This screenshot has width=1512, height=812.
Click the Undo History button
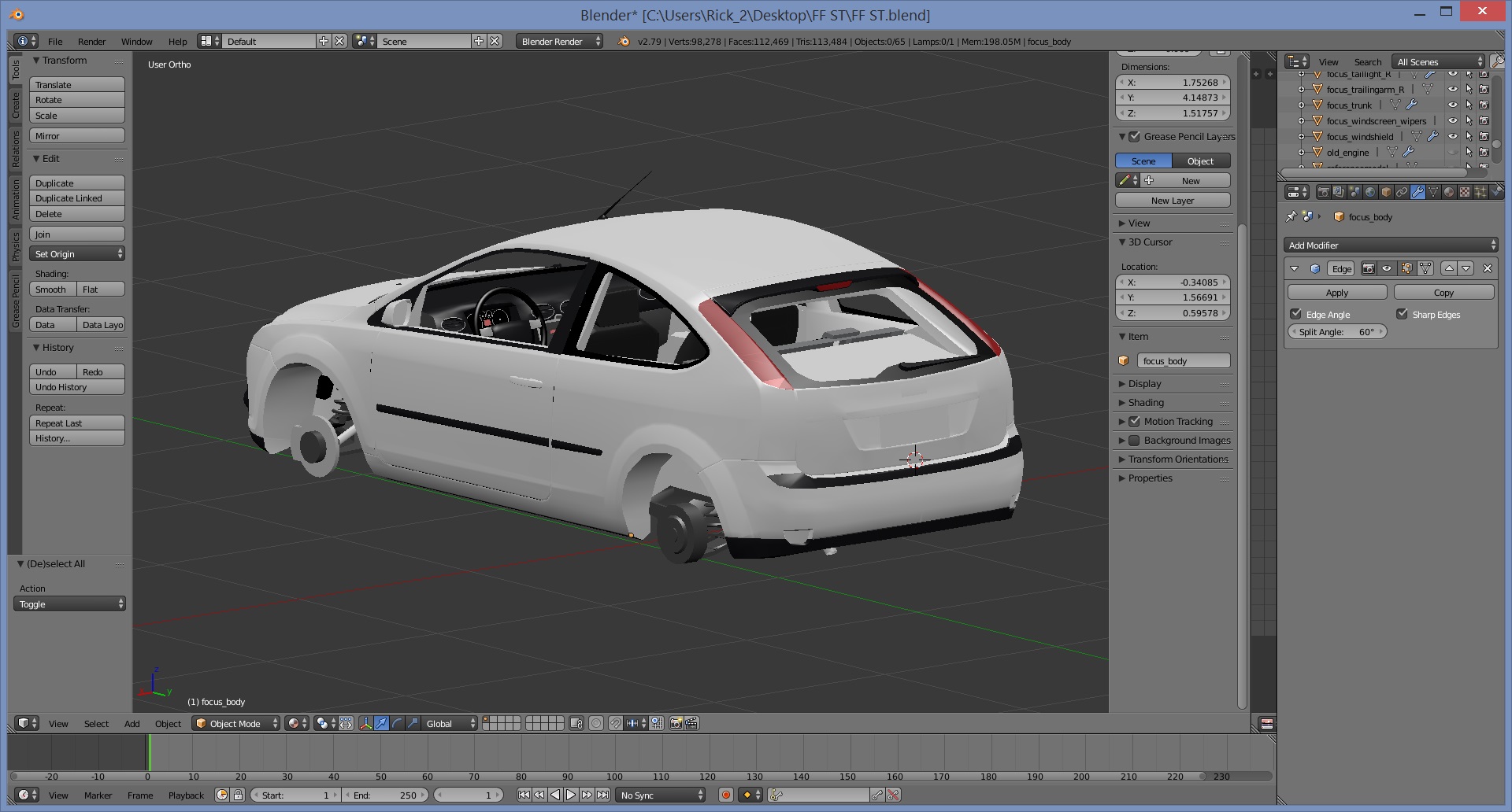(77, 387)
